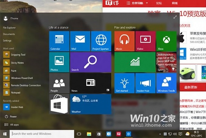Viewport: 206px width, 138px height.
Task: Open Settings from the Start menu
Action: [x=7, y=41]
